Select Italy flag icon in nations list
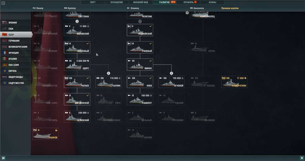 [4, 59]
